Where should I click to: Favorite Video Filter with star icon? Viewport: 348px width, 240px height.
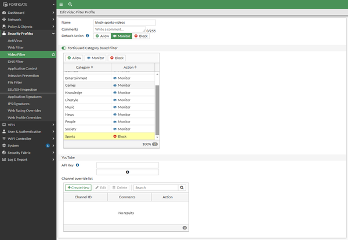[x=53, y=54]
